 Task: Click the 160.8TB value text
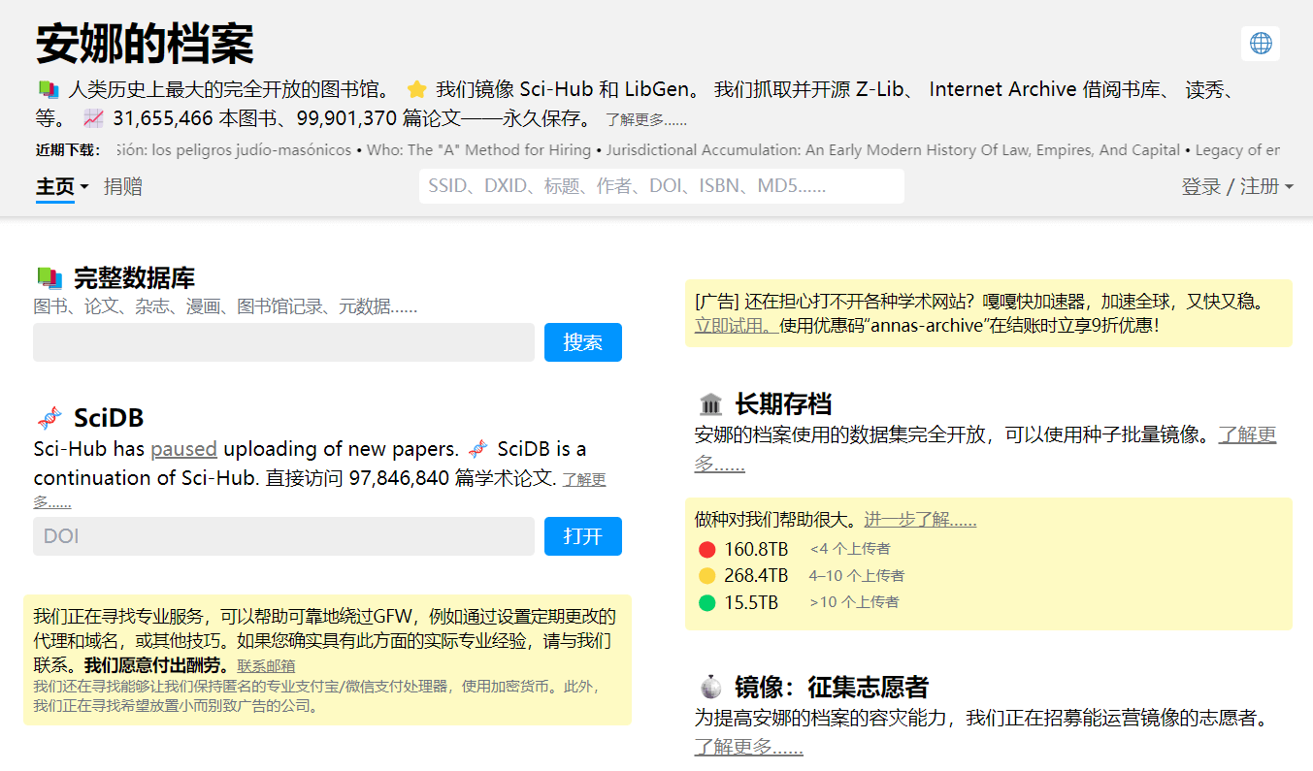756,550
